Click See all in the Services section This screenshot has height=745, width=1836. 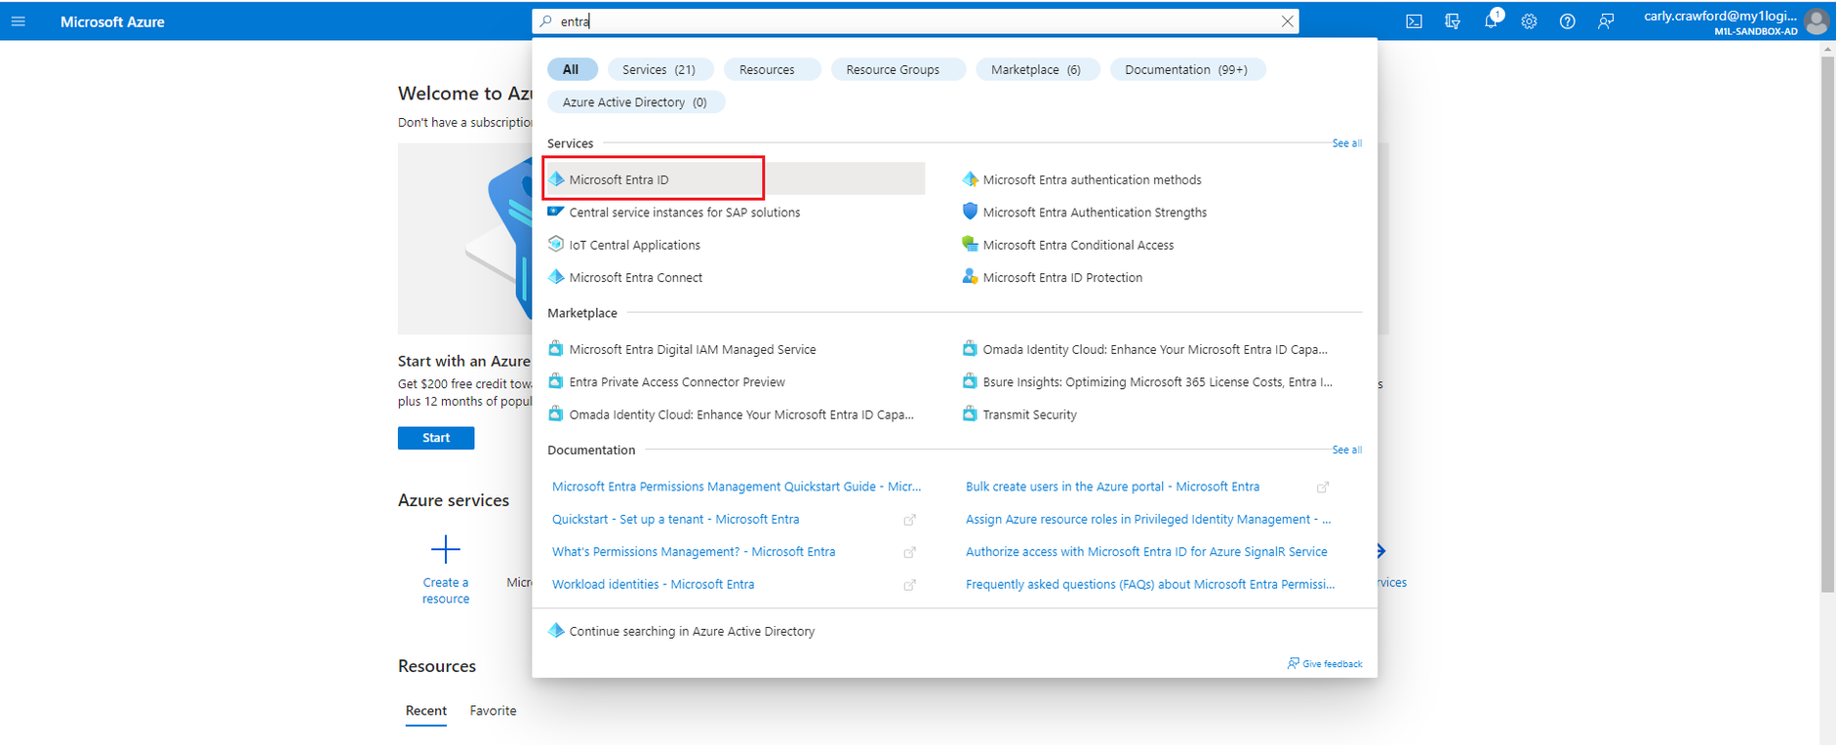pos(1347,143)
